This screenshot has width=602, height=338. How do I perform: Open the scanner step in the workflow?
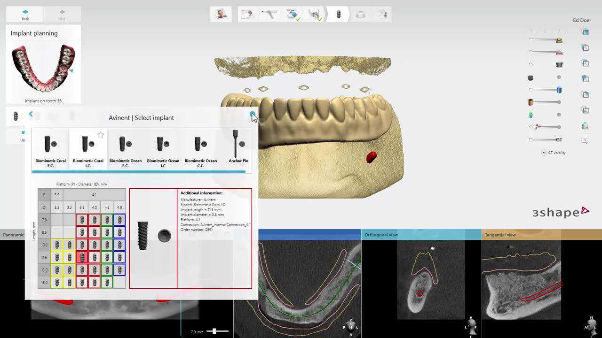[269, 14]
